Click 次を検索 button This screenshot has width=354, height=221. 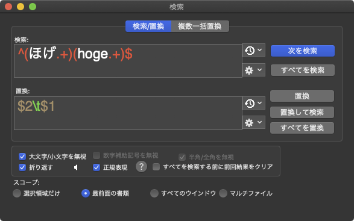pyautogui.click(x=303, y=51)
